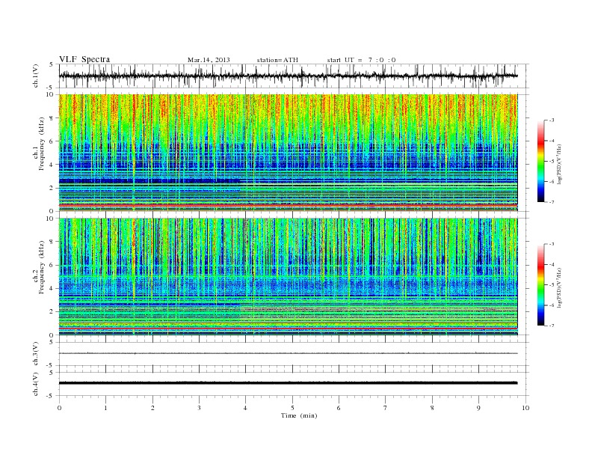Click the time axis tick label "0"
Viewport: 592px width, 458px height.
(x=59, y=408)
